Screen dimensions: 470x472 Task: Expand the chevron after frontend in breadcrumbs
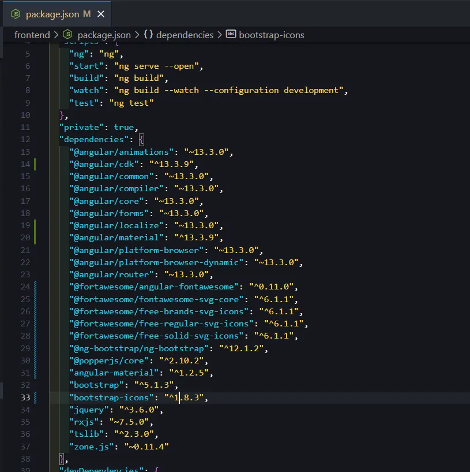pos(56,35)
